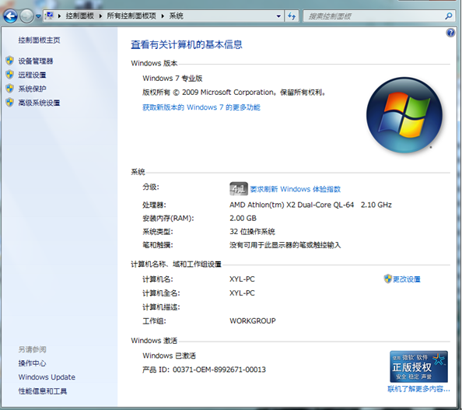Click the back navigation arrow button
Viewport: 462px width, 410px height.
(x=10, y=16)
